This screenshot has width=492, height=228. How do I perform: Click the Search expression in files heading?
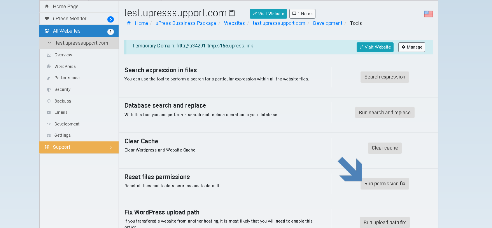click(161, 70)
